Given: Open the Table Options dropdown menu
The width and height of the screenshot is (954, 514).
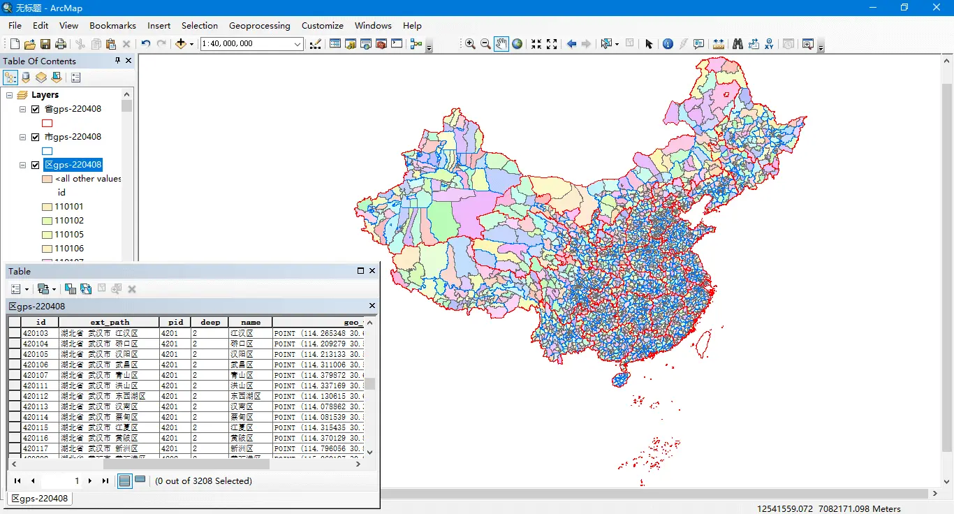Looking at the screenshot, I should (20, 289).
